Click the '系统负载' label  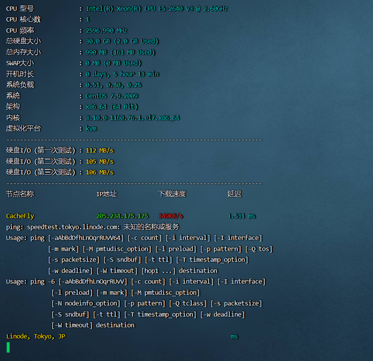pos(20,85)
